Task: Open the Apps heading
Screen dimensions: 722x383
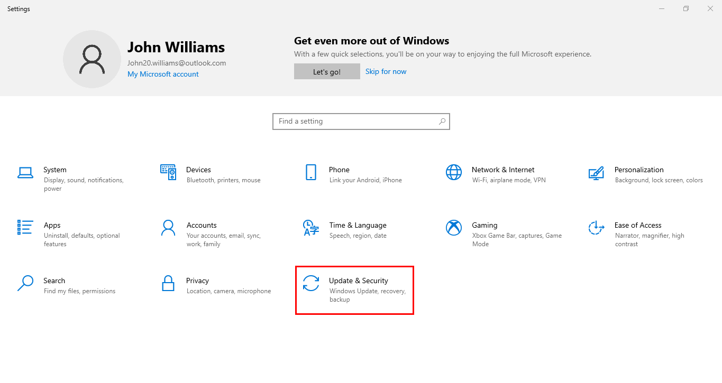Action: point(52,226)
